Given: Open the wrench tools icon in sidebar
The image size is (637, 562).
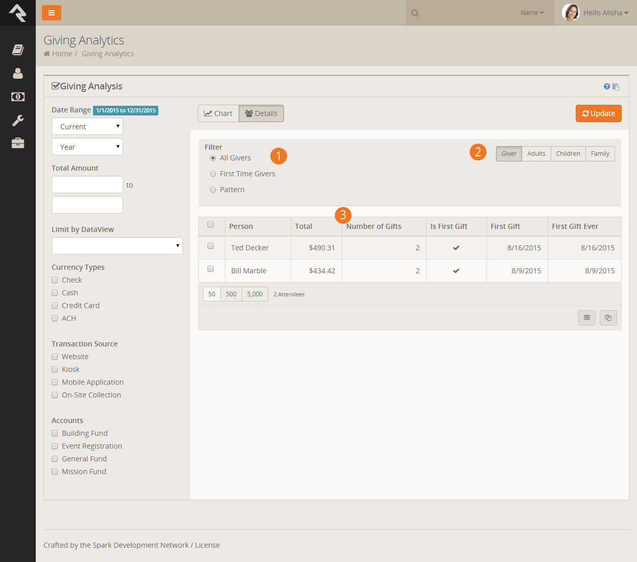Looking at the screenshot, I should pos(18,121).
